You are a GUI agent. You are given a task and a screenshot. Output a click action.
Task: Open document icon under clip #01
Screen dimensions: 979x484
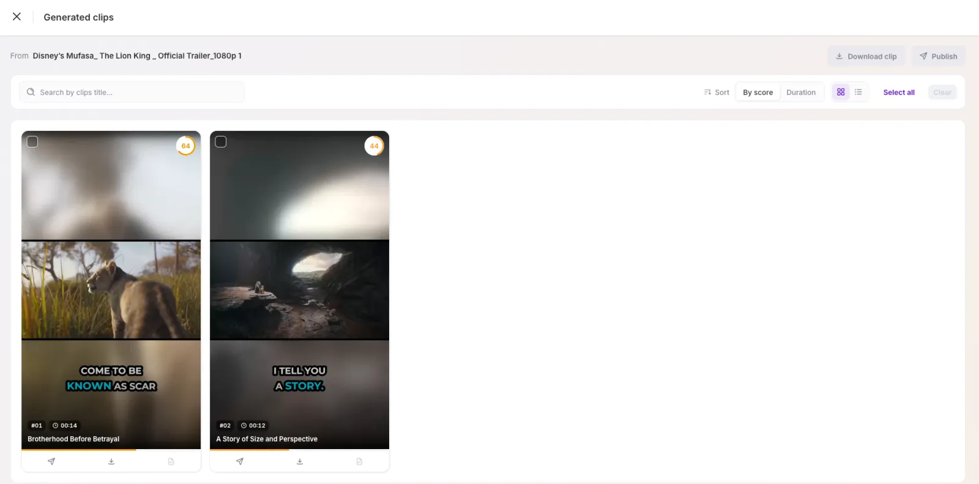(171, 461)
